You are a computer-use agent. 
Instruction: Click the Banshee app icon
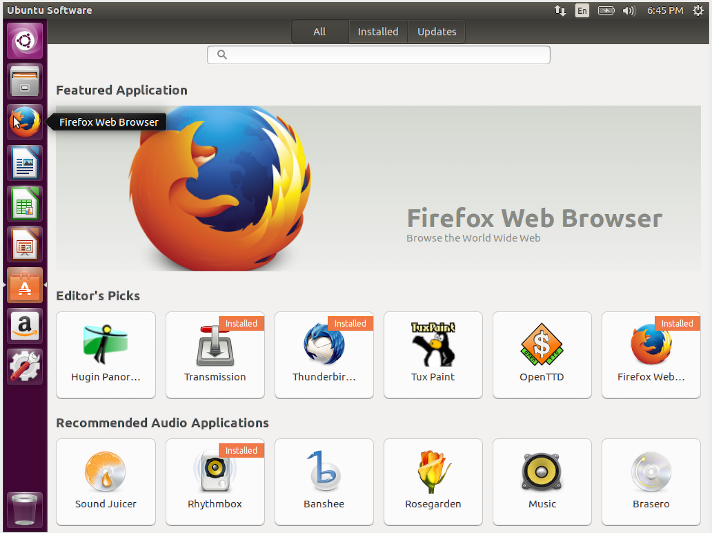(x=324, y=470)
